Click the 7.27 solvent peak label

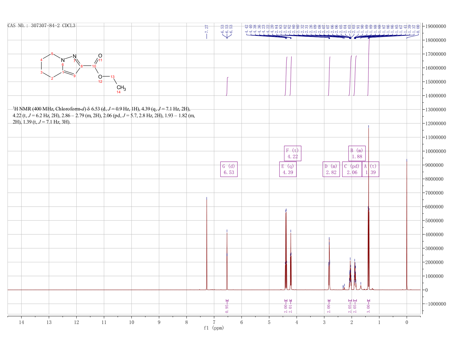click(207, 29)
